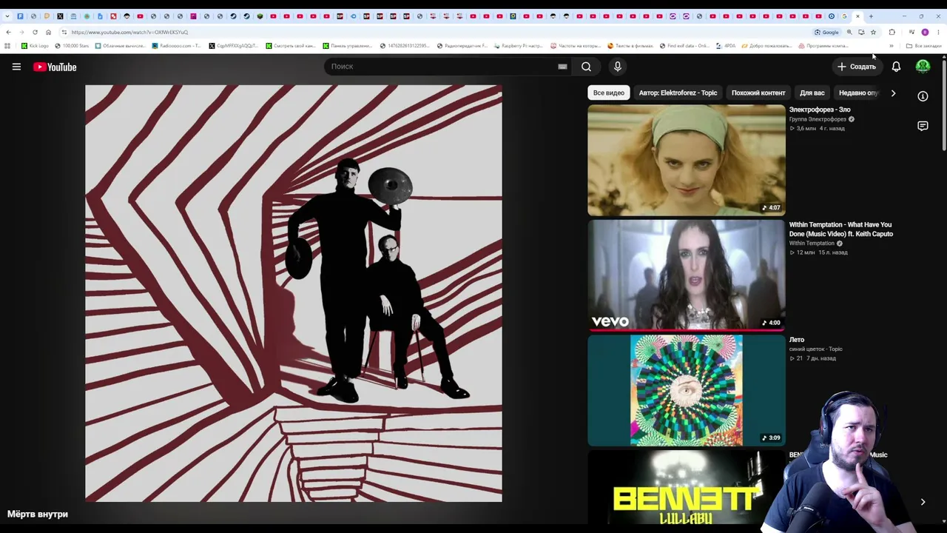Click the 'Лето' kaleidoscope thumbnail

point(687,390)
